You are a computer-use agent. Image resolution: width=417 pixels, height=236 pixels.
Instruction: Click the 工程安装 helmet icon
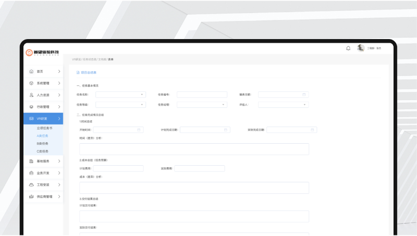click(x=31, y=184)
